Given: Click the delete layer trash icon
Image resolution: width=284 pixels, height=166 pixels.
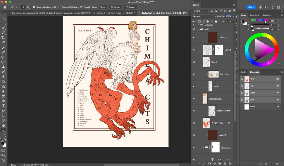Looking at the screenshot, I should 230,164.
